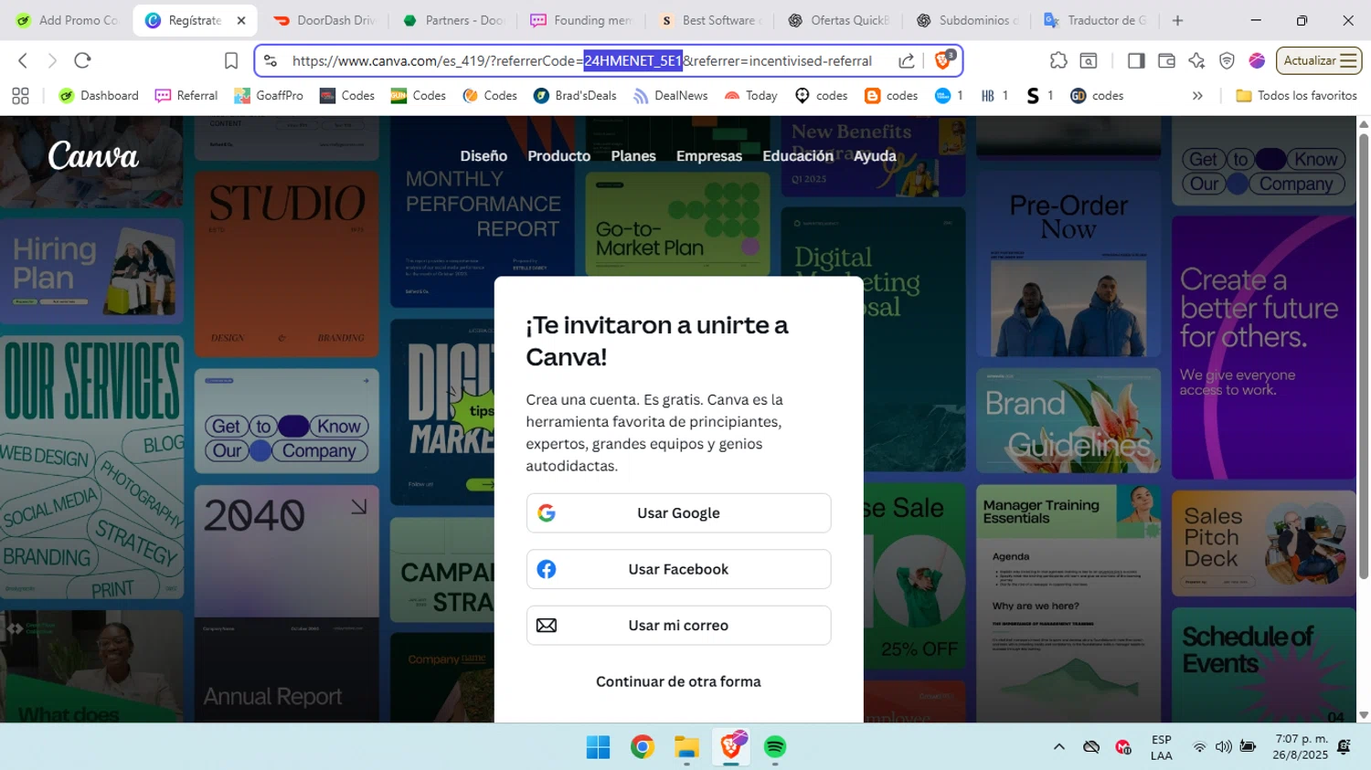Click the Canva logo
Screen dimensions: 1371x770
(93, 156)
